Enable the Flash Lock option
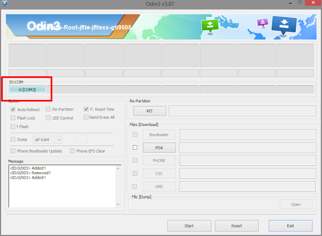 point(13,118)
